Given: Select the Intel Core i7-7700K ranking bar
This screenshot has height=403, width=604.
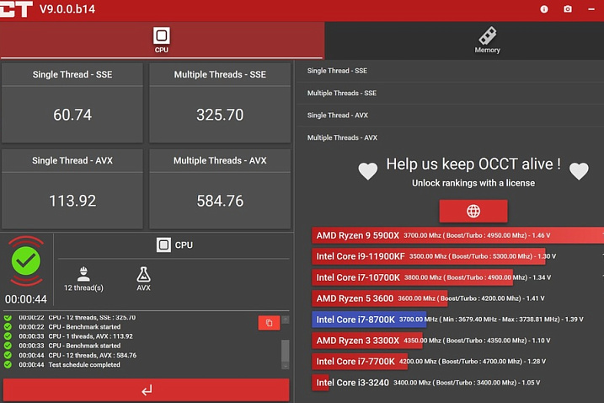Looking at the screenshot, I should [x=360, y=362].
